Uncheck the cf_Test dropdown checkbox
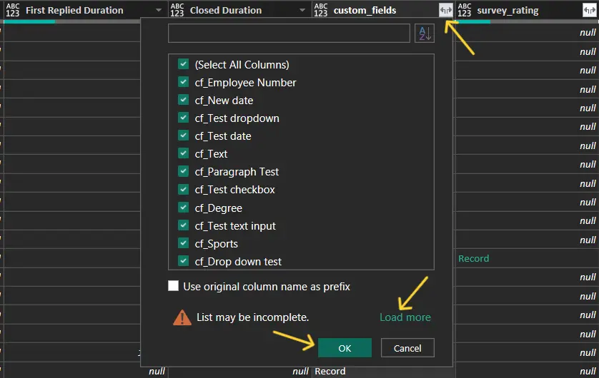599x378 pixels. 184,118
